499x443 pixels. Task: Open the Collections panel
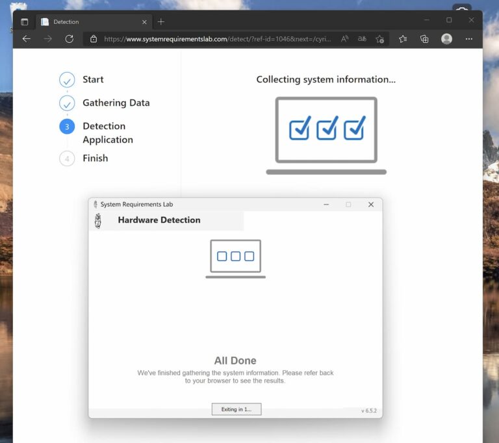coord(424,39)
